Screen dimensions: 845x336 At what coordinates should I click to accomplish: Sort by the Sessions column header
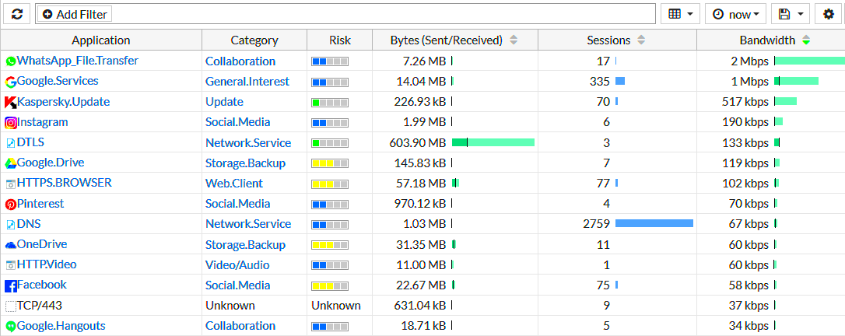616,40
